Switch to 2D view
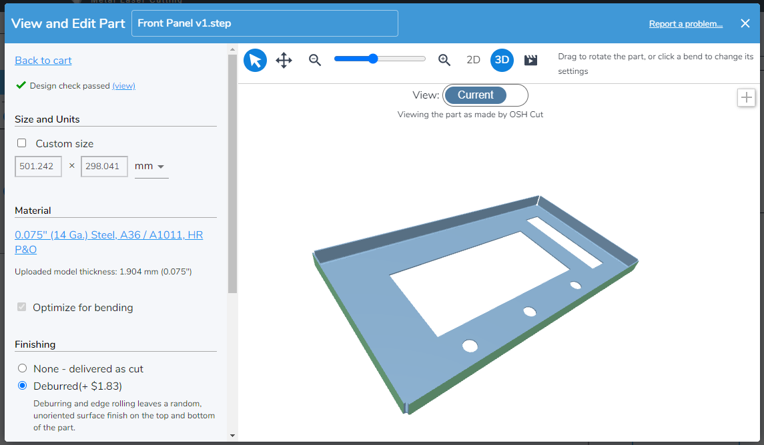The height and width of the screenshot is (445, 764). [x=473, y=60]
